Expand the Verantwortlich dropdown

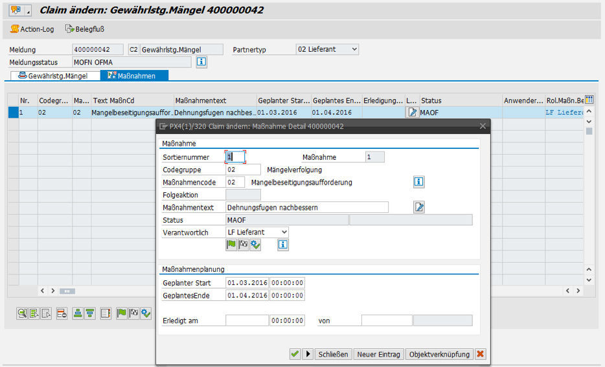[284, 232]
